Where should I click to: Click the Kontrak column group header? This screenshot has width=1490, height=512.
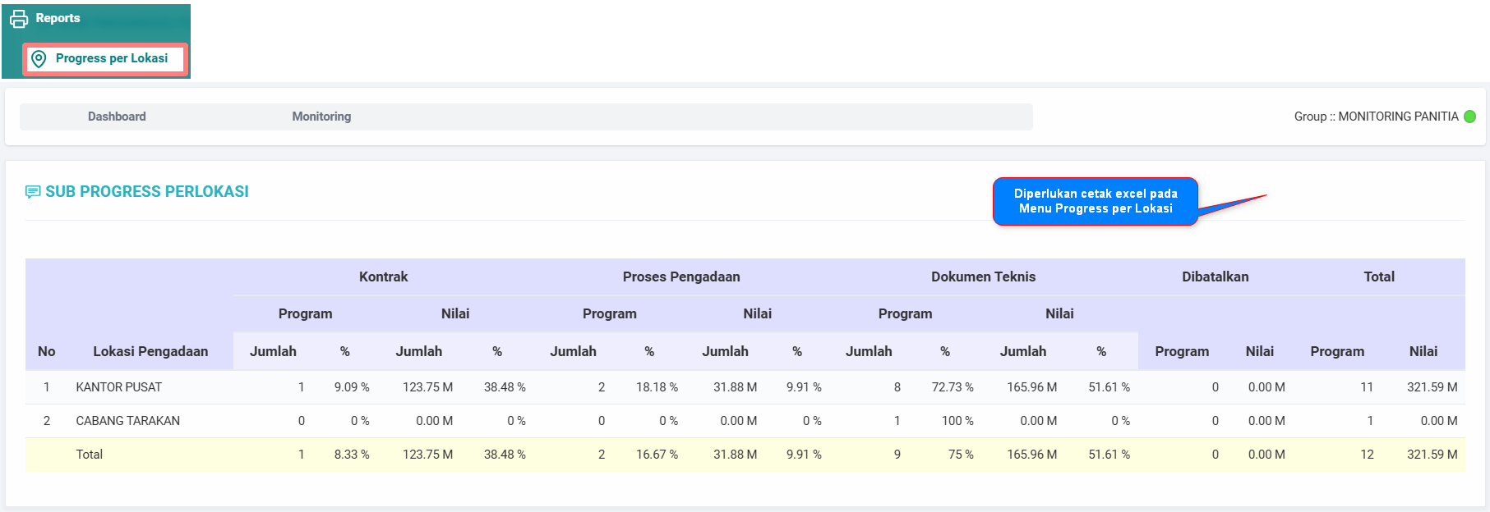[383, 277]
